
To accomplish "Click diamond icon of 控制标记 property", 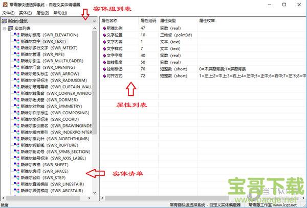I will 104,69.
